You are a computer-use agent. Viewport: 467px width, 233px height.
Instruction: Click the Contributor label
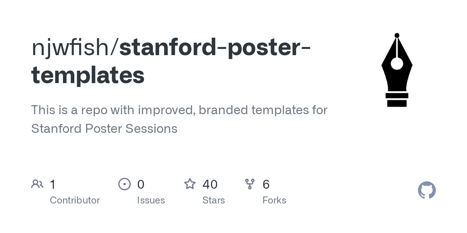coord(75,200)
